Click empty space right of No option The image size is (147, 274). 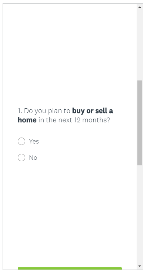[x=87, y=158]
